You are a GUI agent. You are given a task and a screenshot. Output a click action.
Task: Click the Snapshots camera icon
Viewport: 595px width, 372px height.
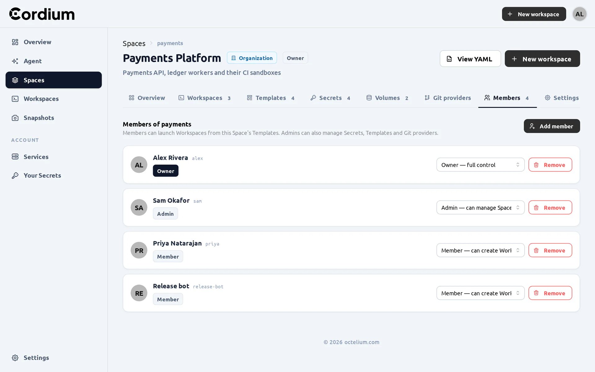[15, 118]
